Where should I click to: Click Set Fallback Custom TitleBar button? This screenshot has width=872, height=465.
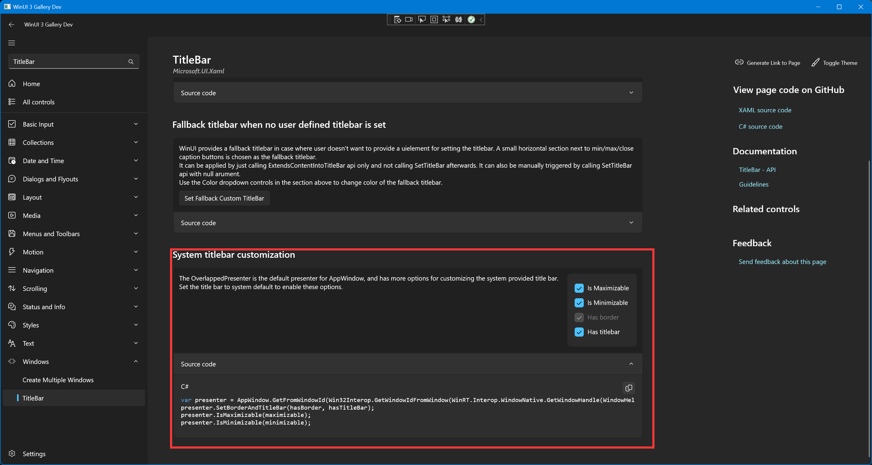(x=224, y=198)
